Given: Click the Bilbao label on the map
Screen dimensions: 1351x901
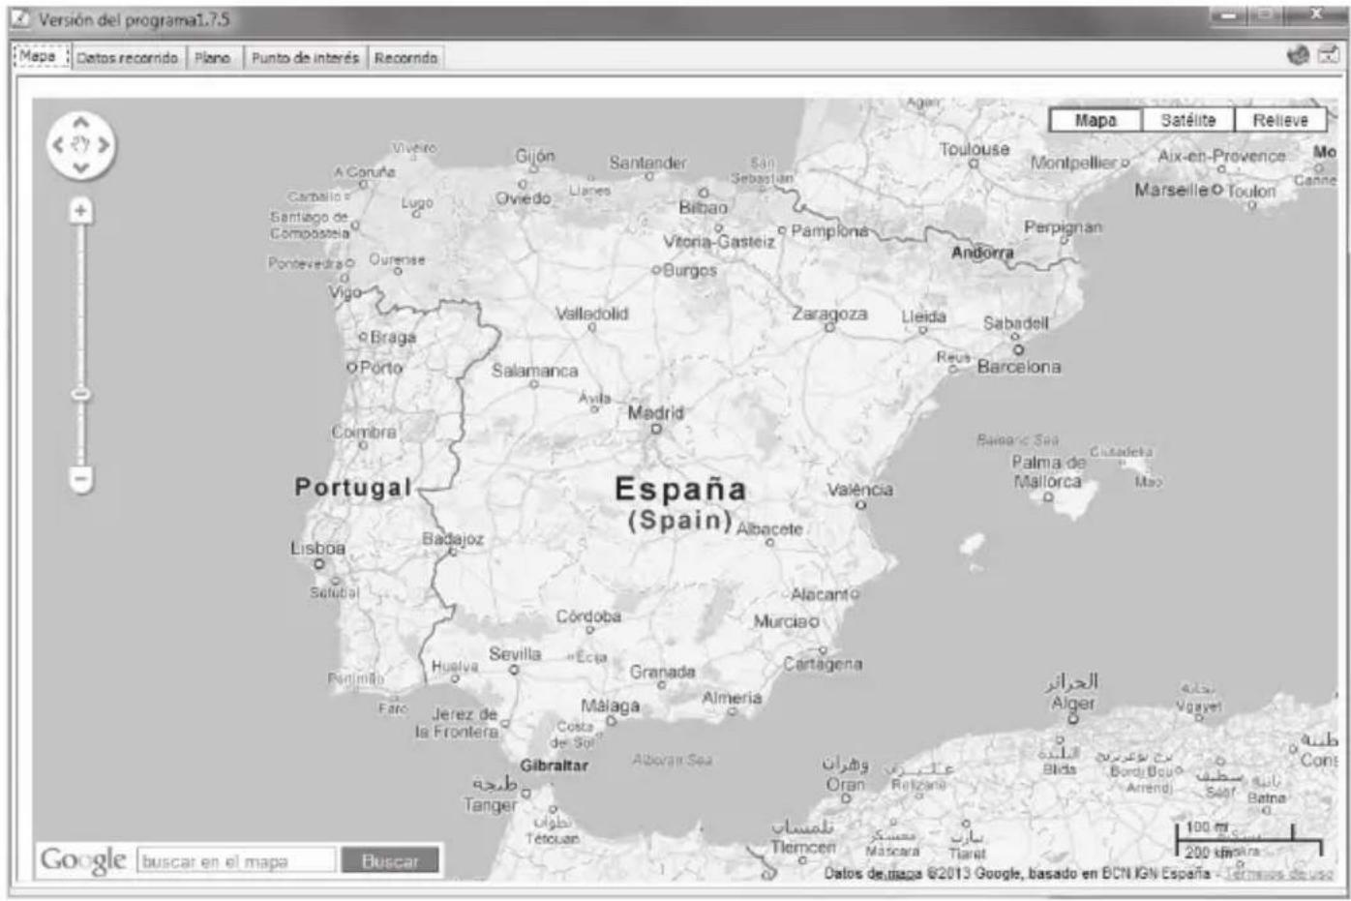Looking at the screenshot, I should point(703,207).
